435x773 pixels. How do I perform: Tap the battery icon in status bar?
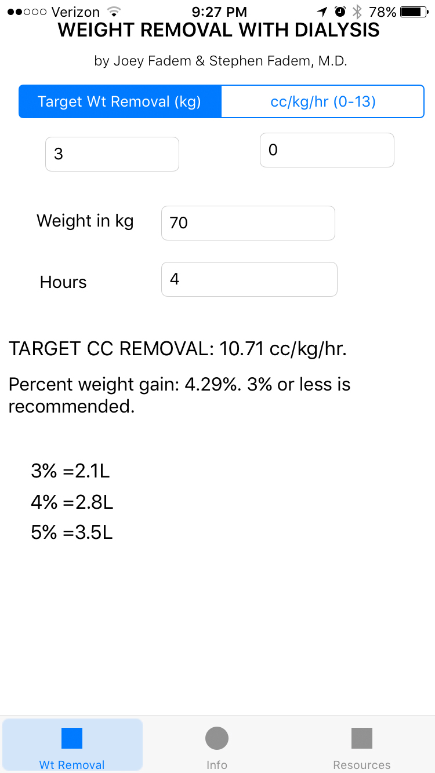click(x=414, y=12)
